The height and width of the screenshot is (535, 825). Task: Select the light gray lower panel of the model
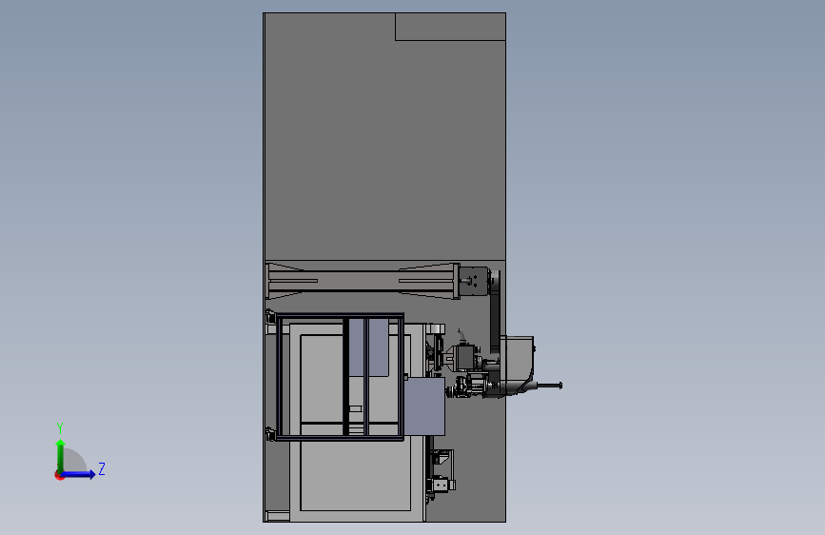(x=356, y=475)
